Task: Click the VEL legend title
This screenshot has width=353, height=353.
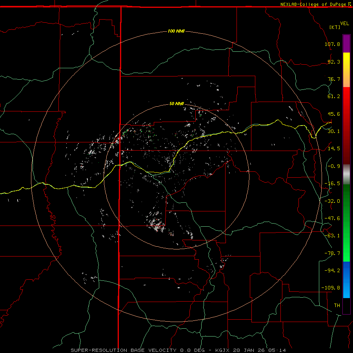Action: [344, 24]
